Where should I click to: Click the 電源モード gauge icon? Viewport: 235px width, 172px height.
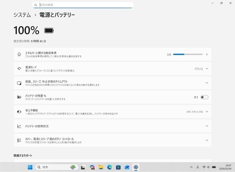[x=19, y=69]
